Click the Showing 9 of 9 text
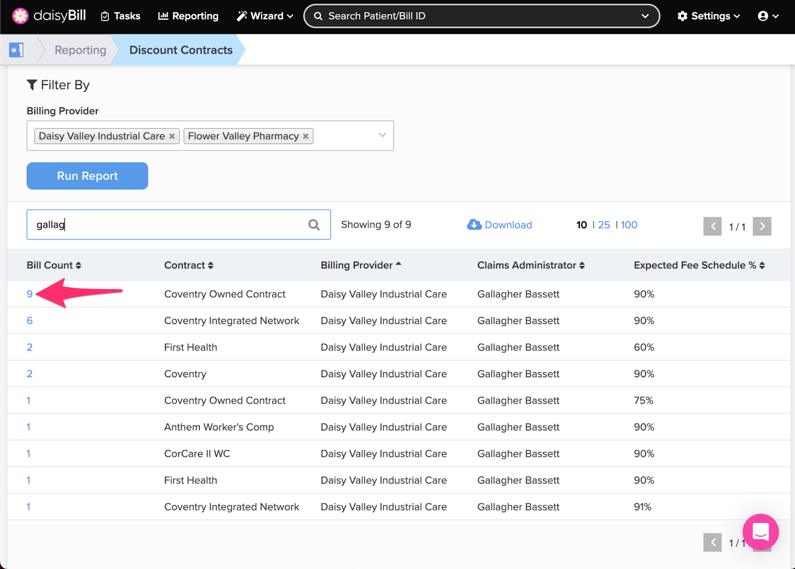This screenshot has width=795, height=569. click(376, 225)
